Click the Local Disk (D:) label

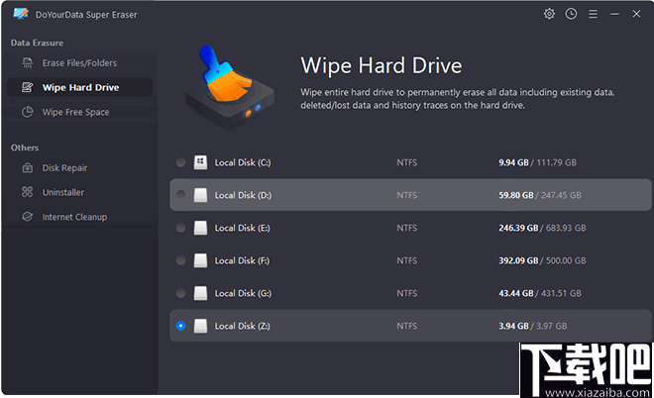coord(243,195)
